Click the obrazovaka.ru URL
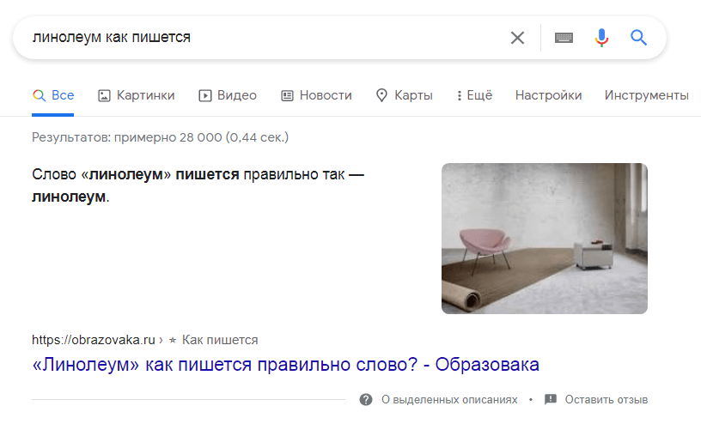701x424 pixels. click(93, 340)
